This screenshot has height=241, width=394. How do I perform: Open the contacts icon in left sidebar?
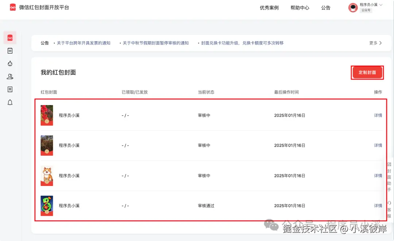click(x=10, y=77)
